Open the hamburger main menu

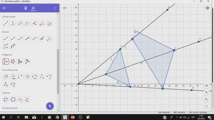(4, 8)
